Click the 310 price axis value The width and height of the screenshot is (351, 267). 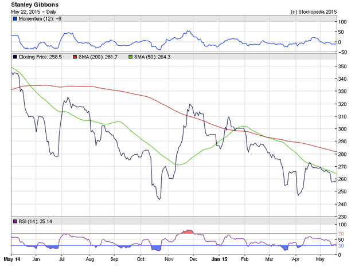click(x=342, y=116)
